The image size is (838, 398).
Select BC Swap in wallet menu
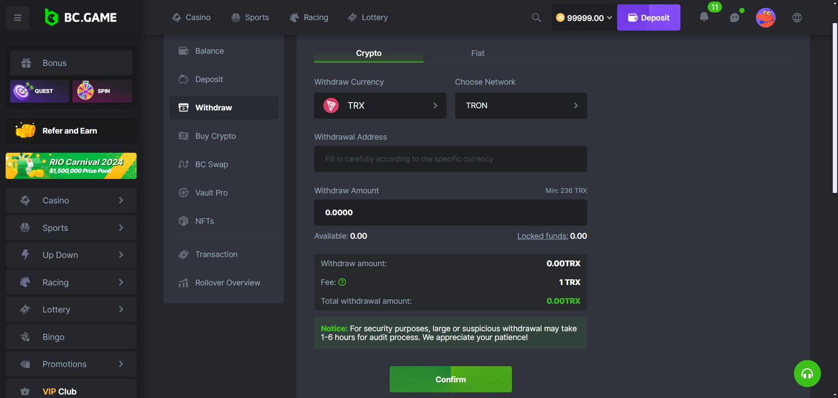click(x=212, y=165)
